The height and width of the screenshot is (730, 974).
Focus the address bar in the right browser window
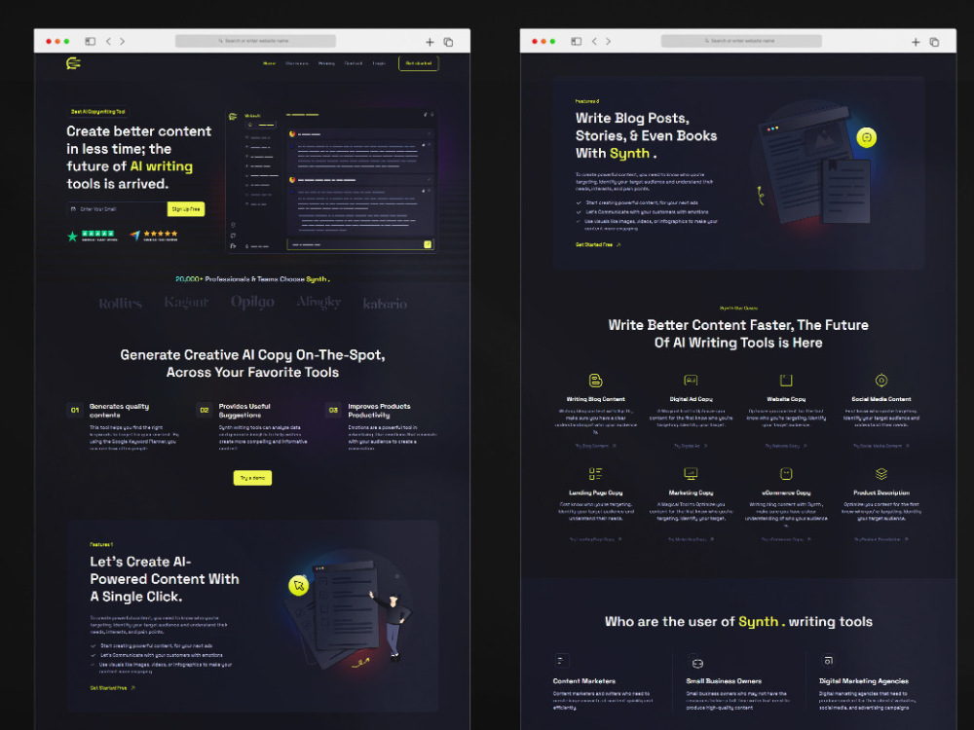[x=741, y=41]
